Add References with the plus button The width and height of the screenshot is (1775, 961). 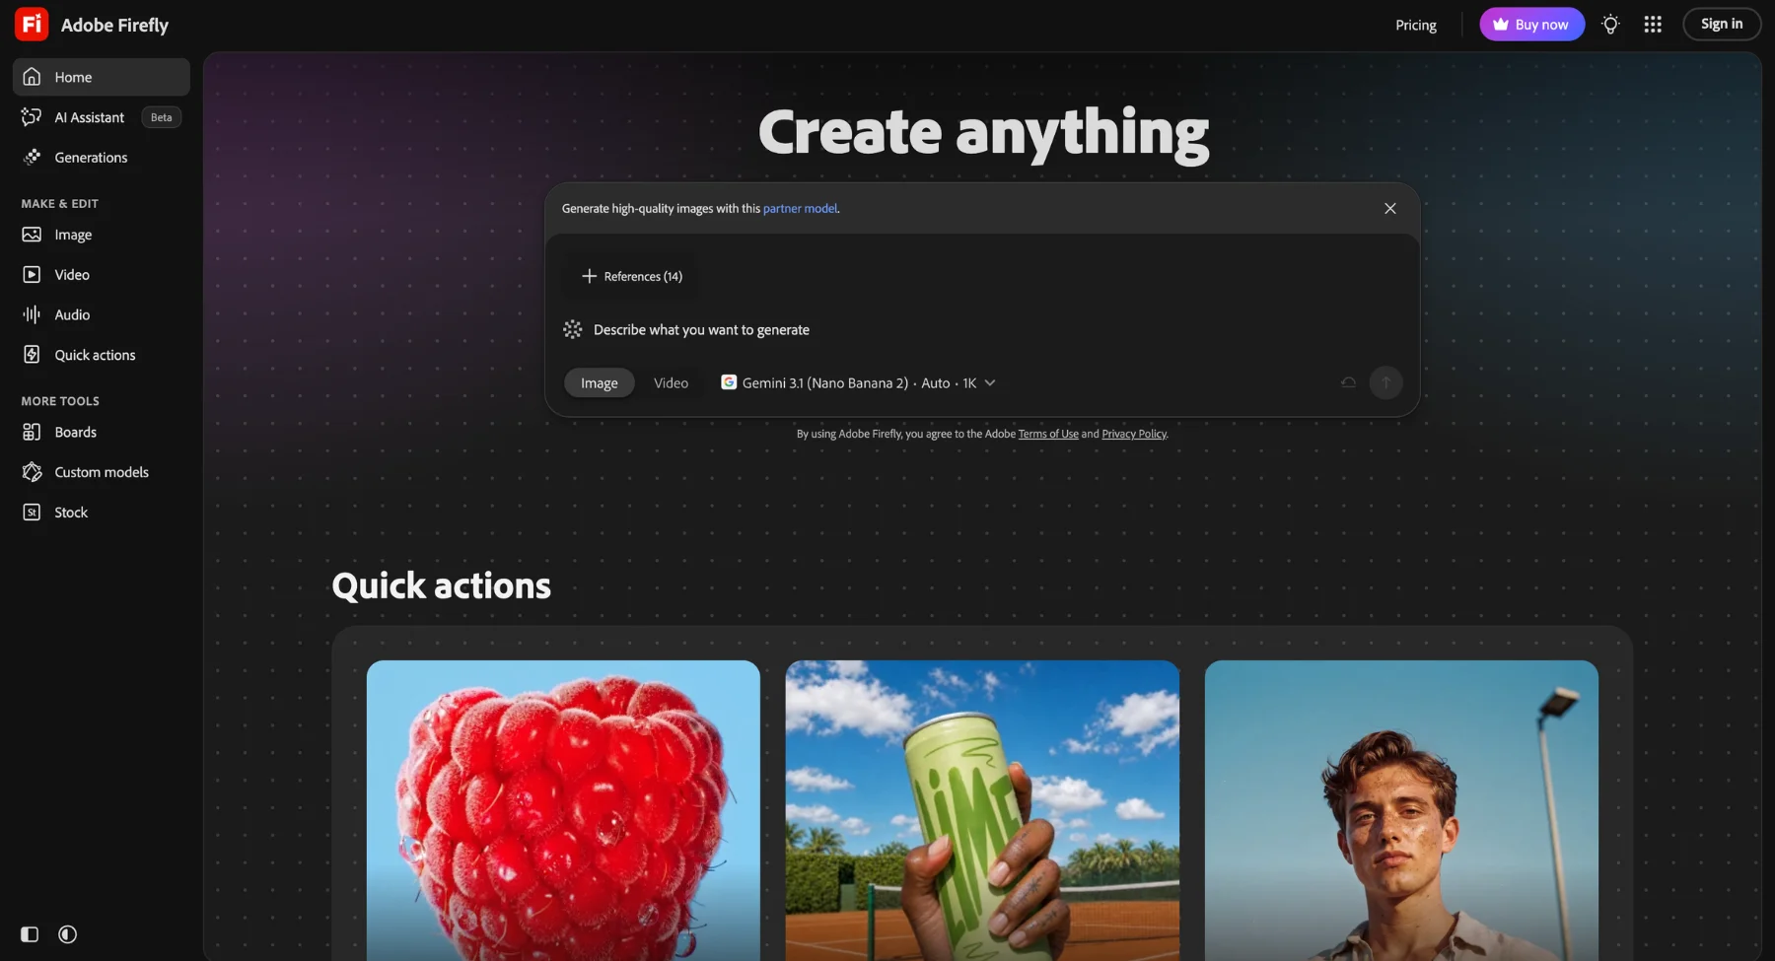tap(632, 277)
